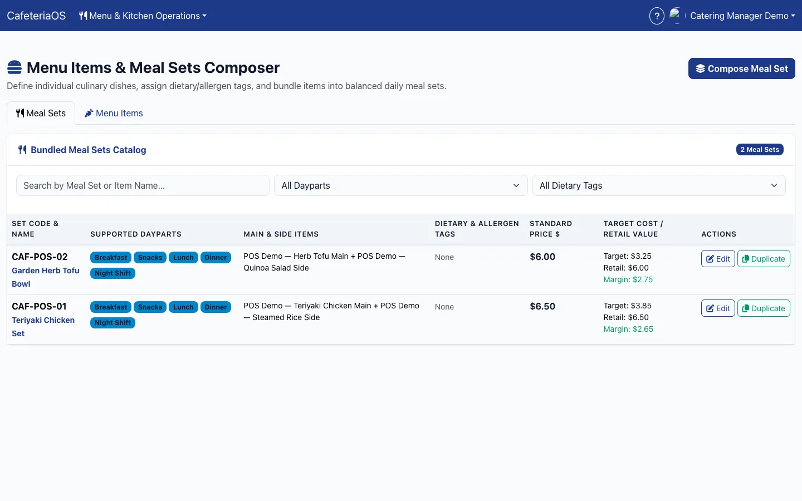Click the 2 Meal Sets badge
The image size is (802, 501).
tap(760, 150)
